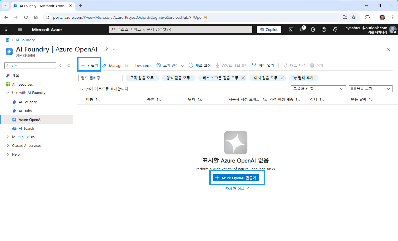Open account menu for synabreu@outlook.com
This screenshot has width=398, height=241.
click(371, 29)
